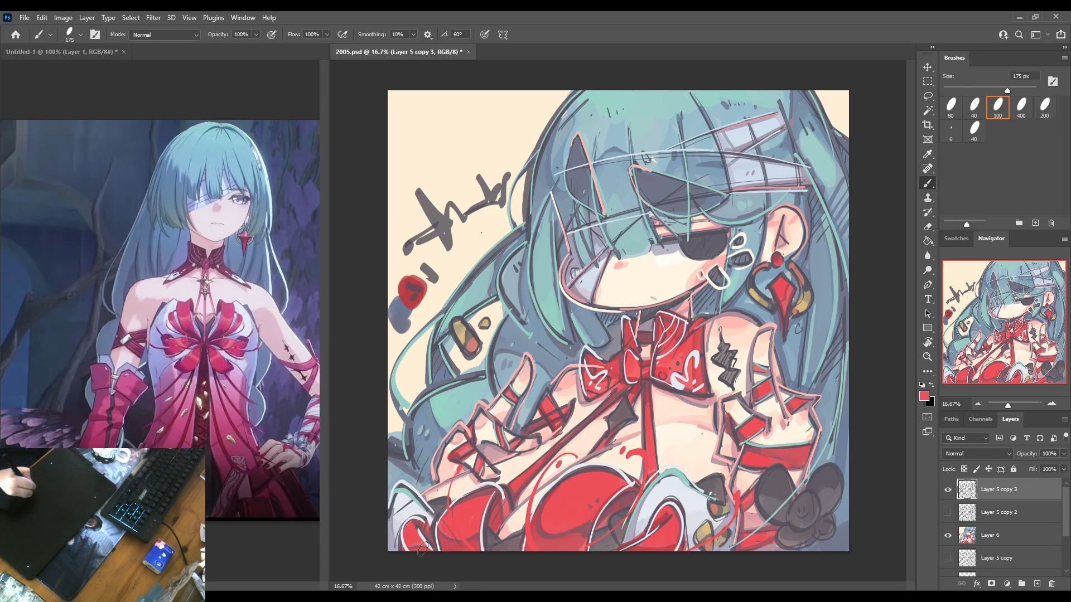
Task: Open the Filter menu
Action: (153, 18)
